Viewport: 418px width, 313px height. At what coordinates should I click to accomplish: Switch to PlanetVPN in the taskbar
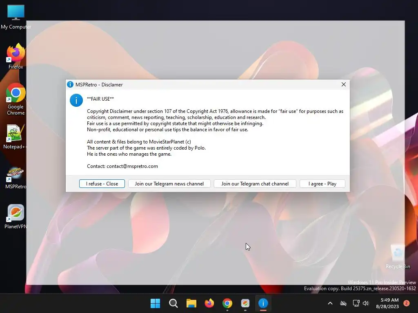click(x=245, y=303)
